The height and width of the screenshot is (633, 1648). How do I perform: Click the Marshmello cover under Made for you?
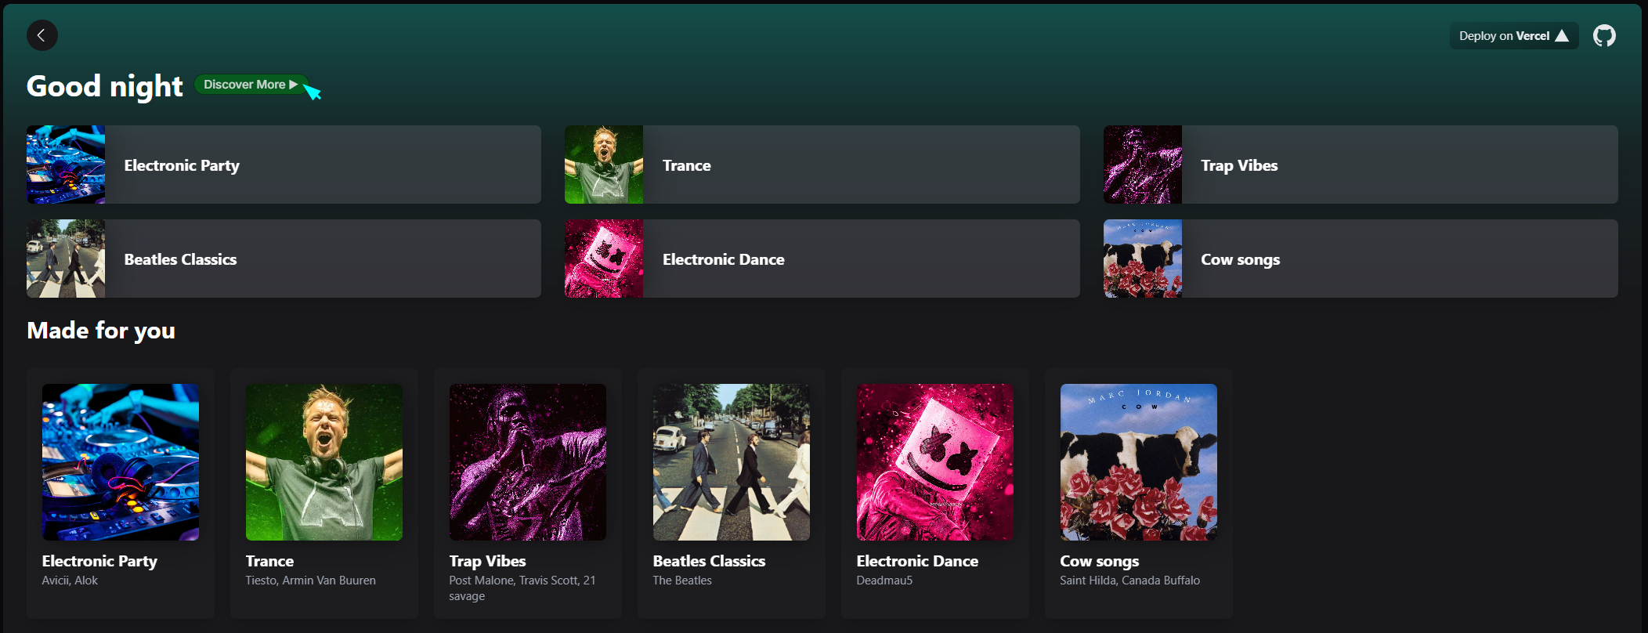[935, 462]
